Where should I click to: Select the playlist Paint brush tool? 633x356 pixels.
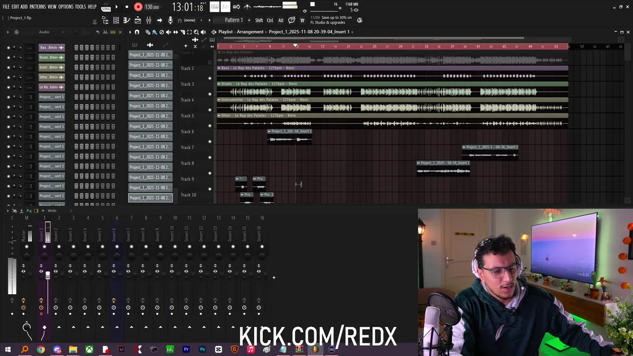tap(154, 32)
